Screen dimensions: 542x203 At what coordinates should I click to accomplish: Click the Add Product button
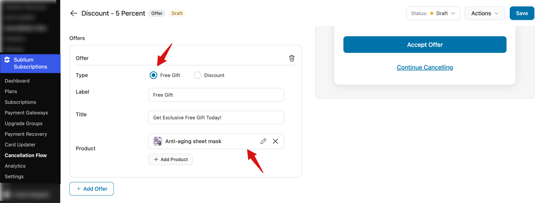click(x=170, y=159)
